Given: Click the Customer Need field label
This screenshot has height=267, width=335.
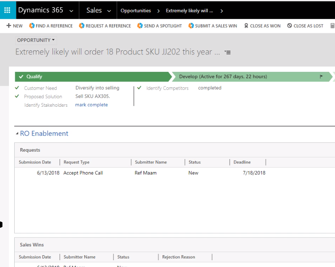Looking at the screenshot, I should point(40,88).
